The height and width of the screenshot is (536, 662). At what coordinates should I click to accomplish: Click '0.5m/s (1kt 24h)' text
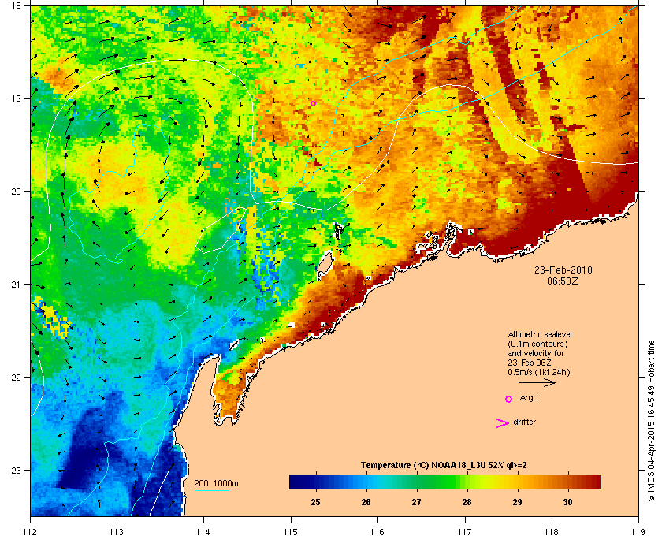pyautogui.click(x=539, y=373)
